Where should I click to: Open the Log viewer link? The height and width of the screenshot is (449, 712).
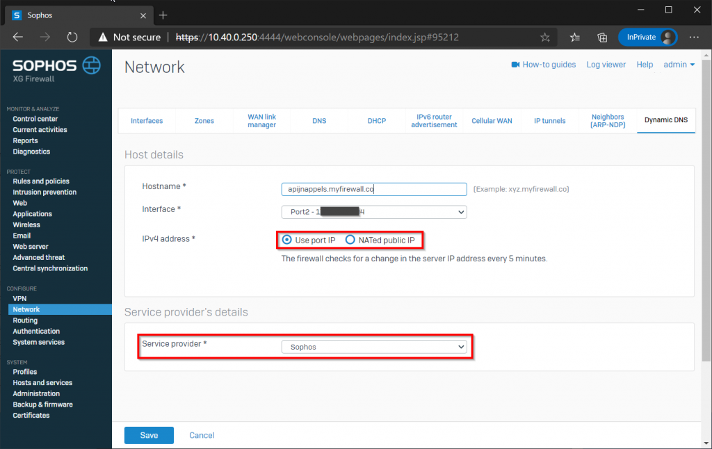click(606, 65)
